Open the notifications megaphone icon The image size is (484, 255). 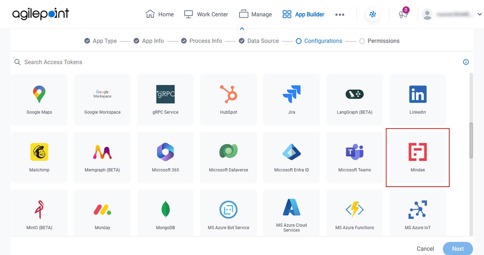403,14
